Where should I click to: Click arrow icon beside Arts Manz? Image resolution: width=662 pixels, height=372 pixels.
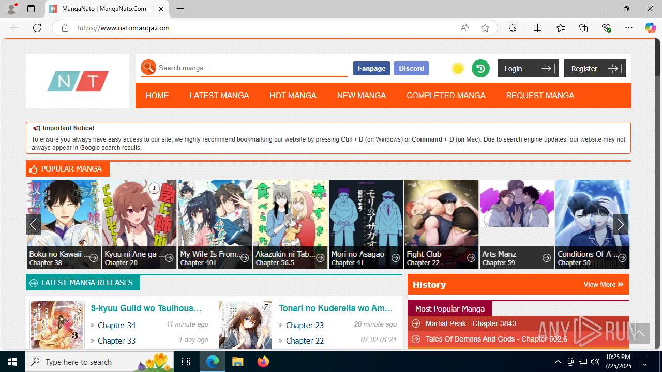point(547,258)
